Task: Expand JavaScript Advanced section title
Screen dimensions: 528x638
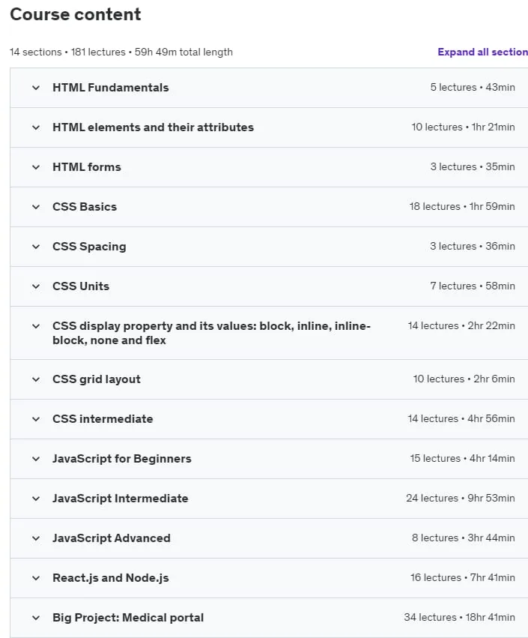Action: pyautogui.click(x=112, y=538)
